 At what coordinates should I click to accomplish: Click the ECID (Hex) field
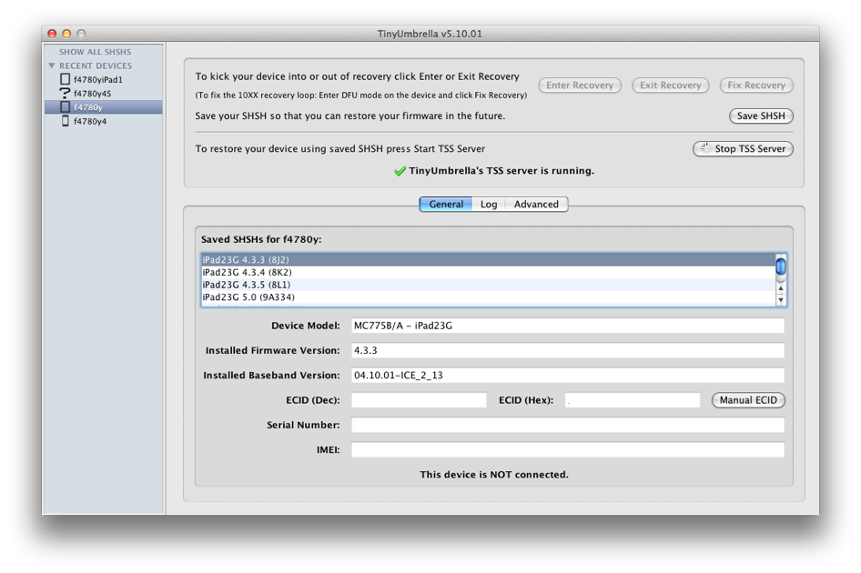tap(632, 400)
